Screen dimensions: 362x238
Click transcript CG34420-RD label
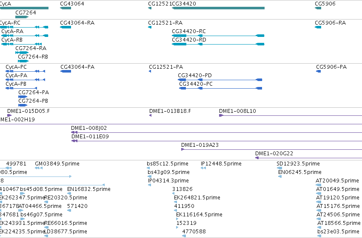click(189, 40)
